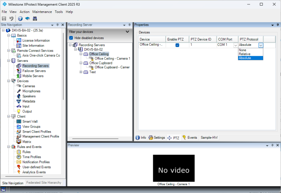Click the Save toolbar icon
Screen dimensions: 281x193
(4, 18)
